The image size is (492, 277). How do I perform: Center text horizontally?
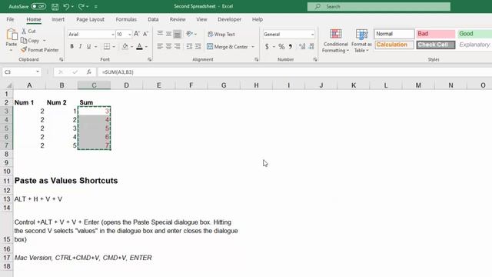point(169,46)
